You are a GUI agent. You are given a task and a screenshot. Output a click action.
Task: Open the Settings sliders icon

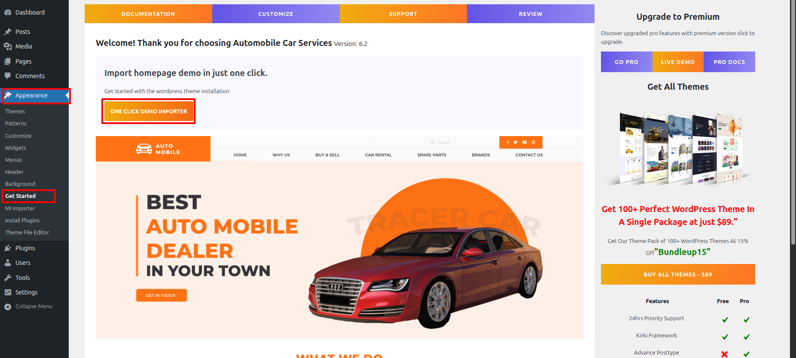(x=8, y=292)
